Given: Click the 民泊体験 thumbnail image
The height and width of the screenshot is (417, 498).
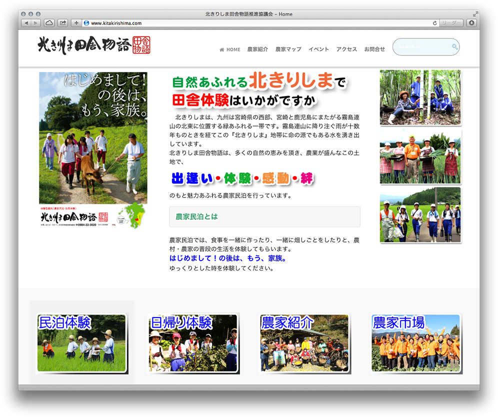Looking at the screenshot, I should click(81, 343).
